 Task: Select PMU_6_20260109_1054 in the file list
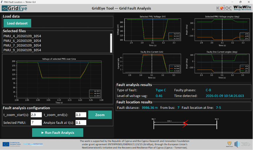[22, 41]
